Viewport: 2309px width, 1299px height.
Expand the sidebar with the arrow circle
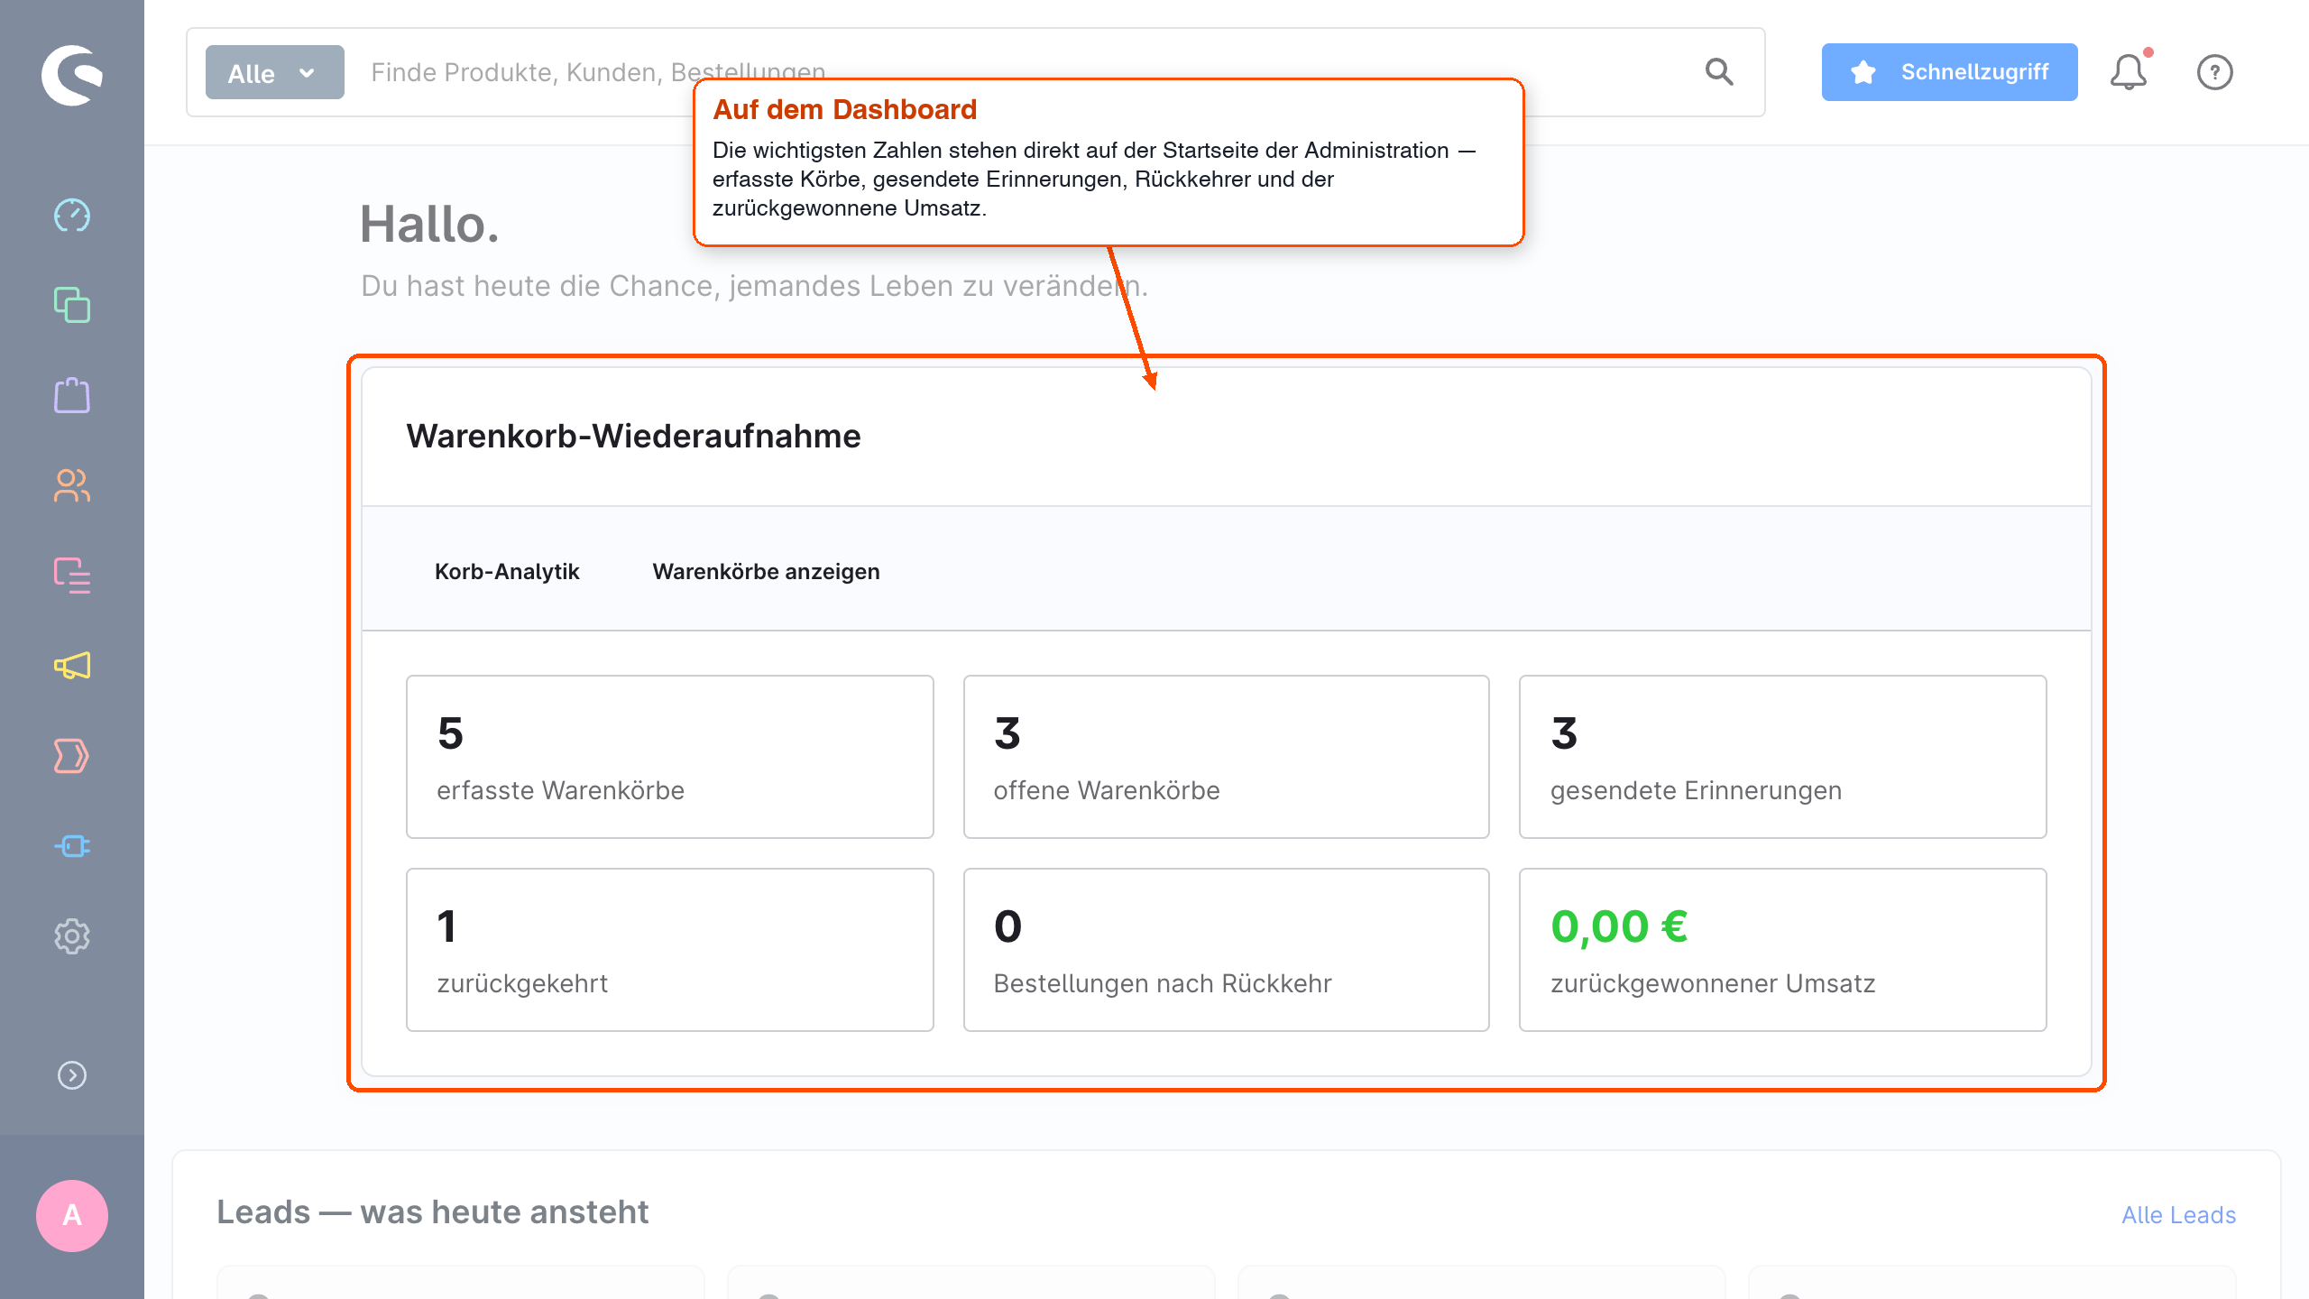[x=72, y=1075]
